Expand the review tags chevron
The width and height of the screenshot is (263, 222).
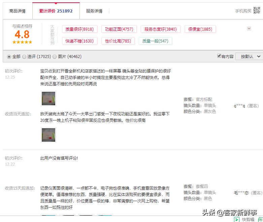249,29
